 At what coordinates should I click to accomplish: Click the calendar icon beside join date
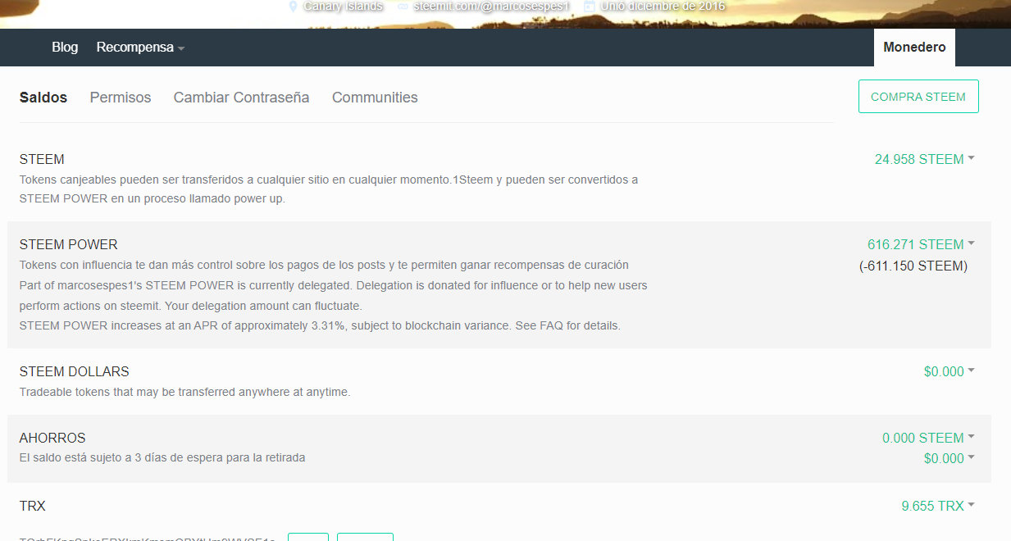click(590, 6)
